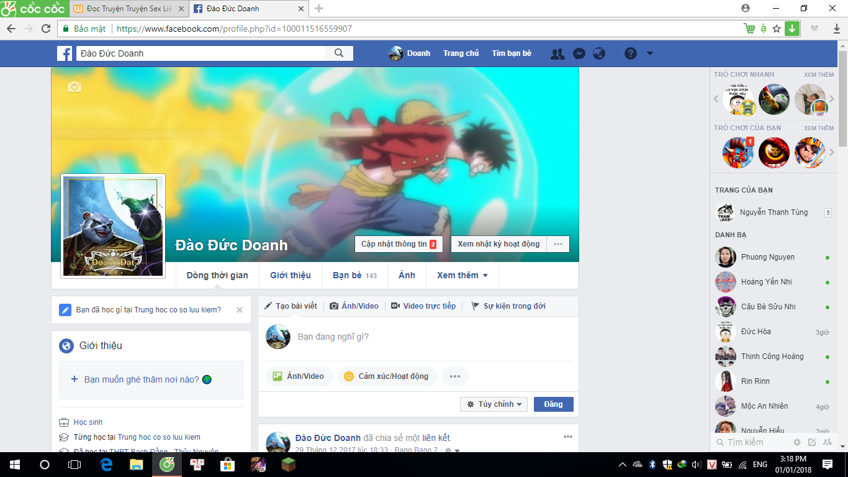This screenshot has width=848, height=477.
Task: Open friend requests icon
Action: [557, 53]
